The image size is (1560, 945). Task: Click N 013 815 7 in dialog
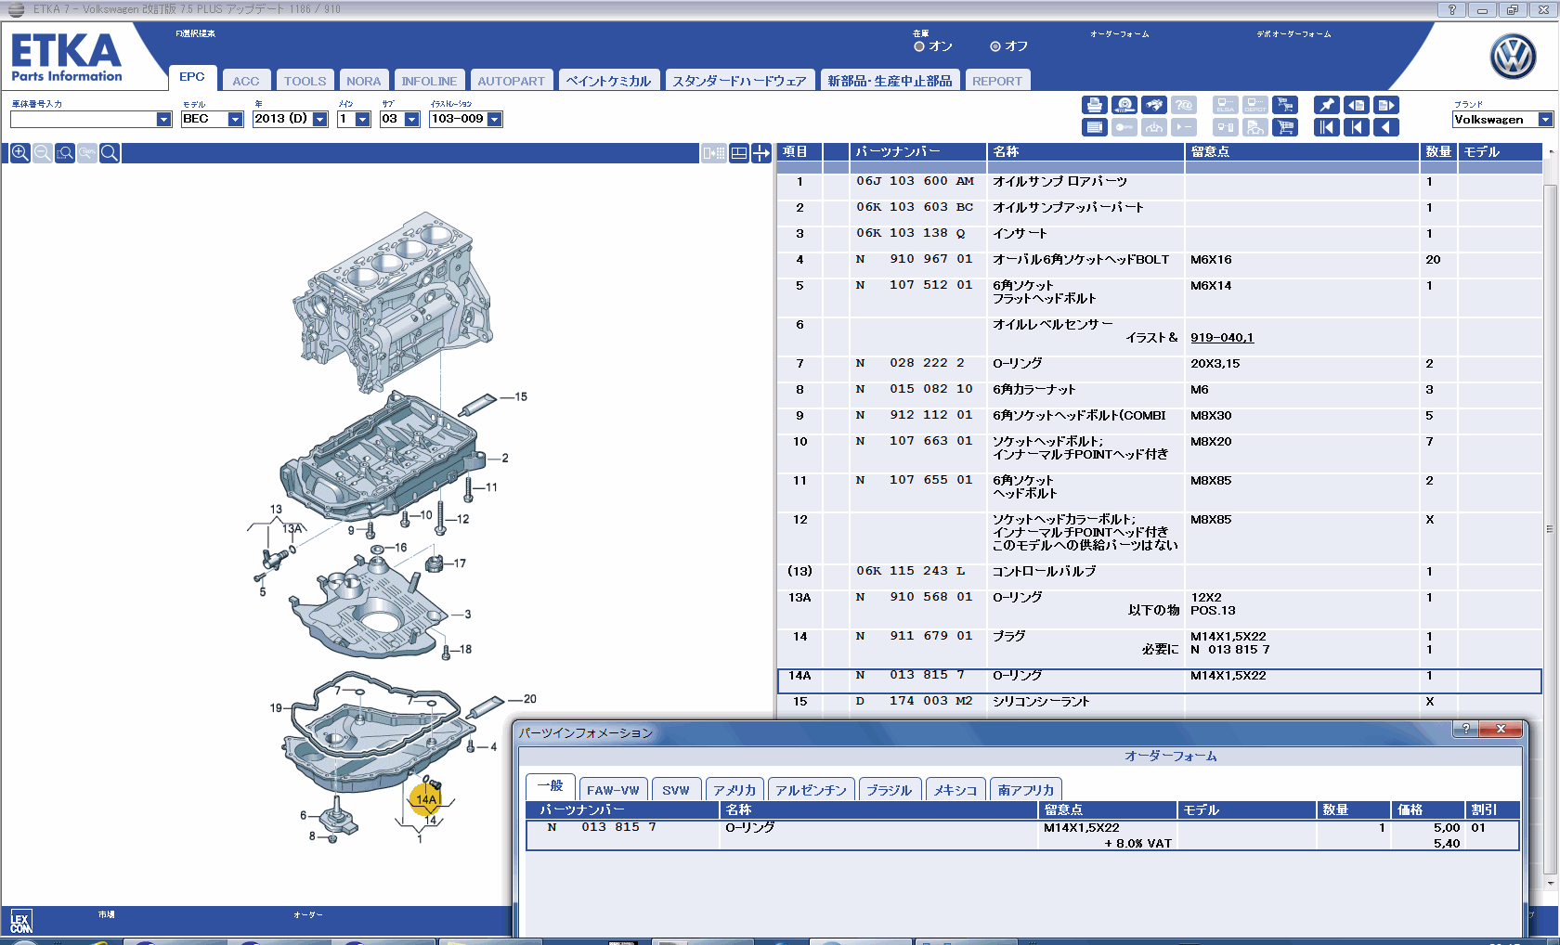tap(602, 827)
